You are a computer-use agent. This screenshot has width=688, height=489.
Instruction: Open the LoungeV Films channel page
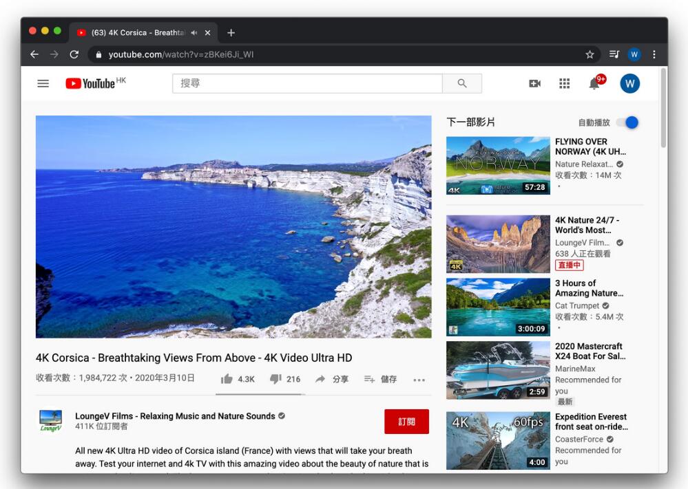pyautogui.click(x=173, y=416)
